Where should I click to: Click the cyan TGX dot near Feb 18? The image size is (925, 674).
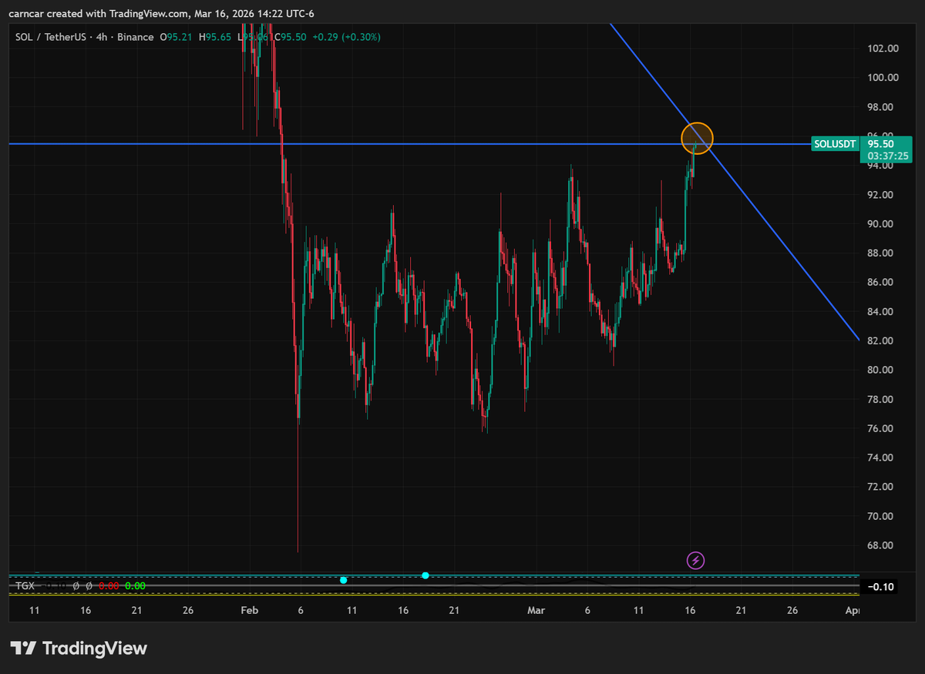(x=425, y=575)
